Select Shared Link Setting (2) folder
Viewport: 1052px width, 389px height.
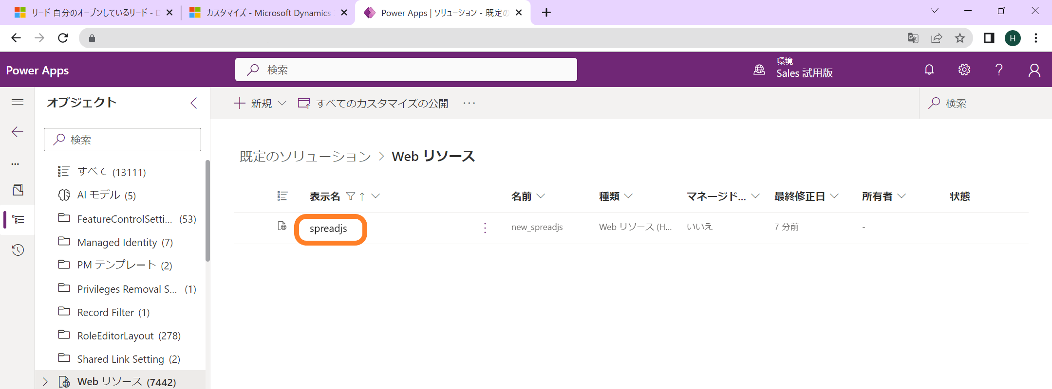(120, 359)
